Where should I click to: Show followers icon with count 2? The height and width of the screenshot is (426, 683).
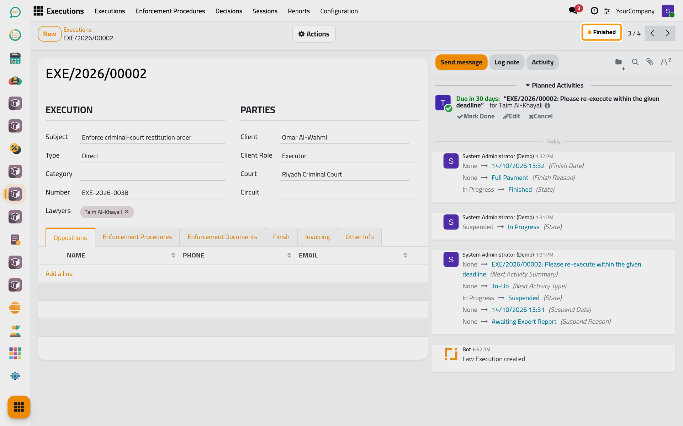(666, 62)
